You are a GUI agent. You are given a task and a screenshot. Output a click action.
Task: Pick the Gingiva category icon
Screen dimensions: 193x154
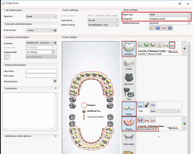pyautogui.click(x=128, y=123)
